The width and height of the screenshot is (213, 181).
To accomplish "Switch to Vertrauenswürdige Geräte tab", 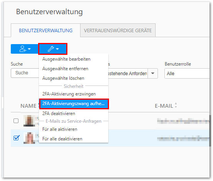I will tap(118, 30).
